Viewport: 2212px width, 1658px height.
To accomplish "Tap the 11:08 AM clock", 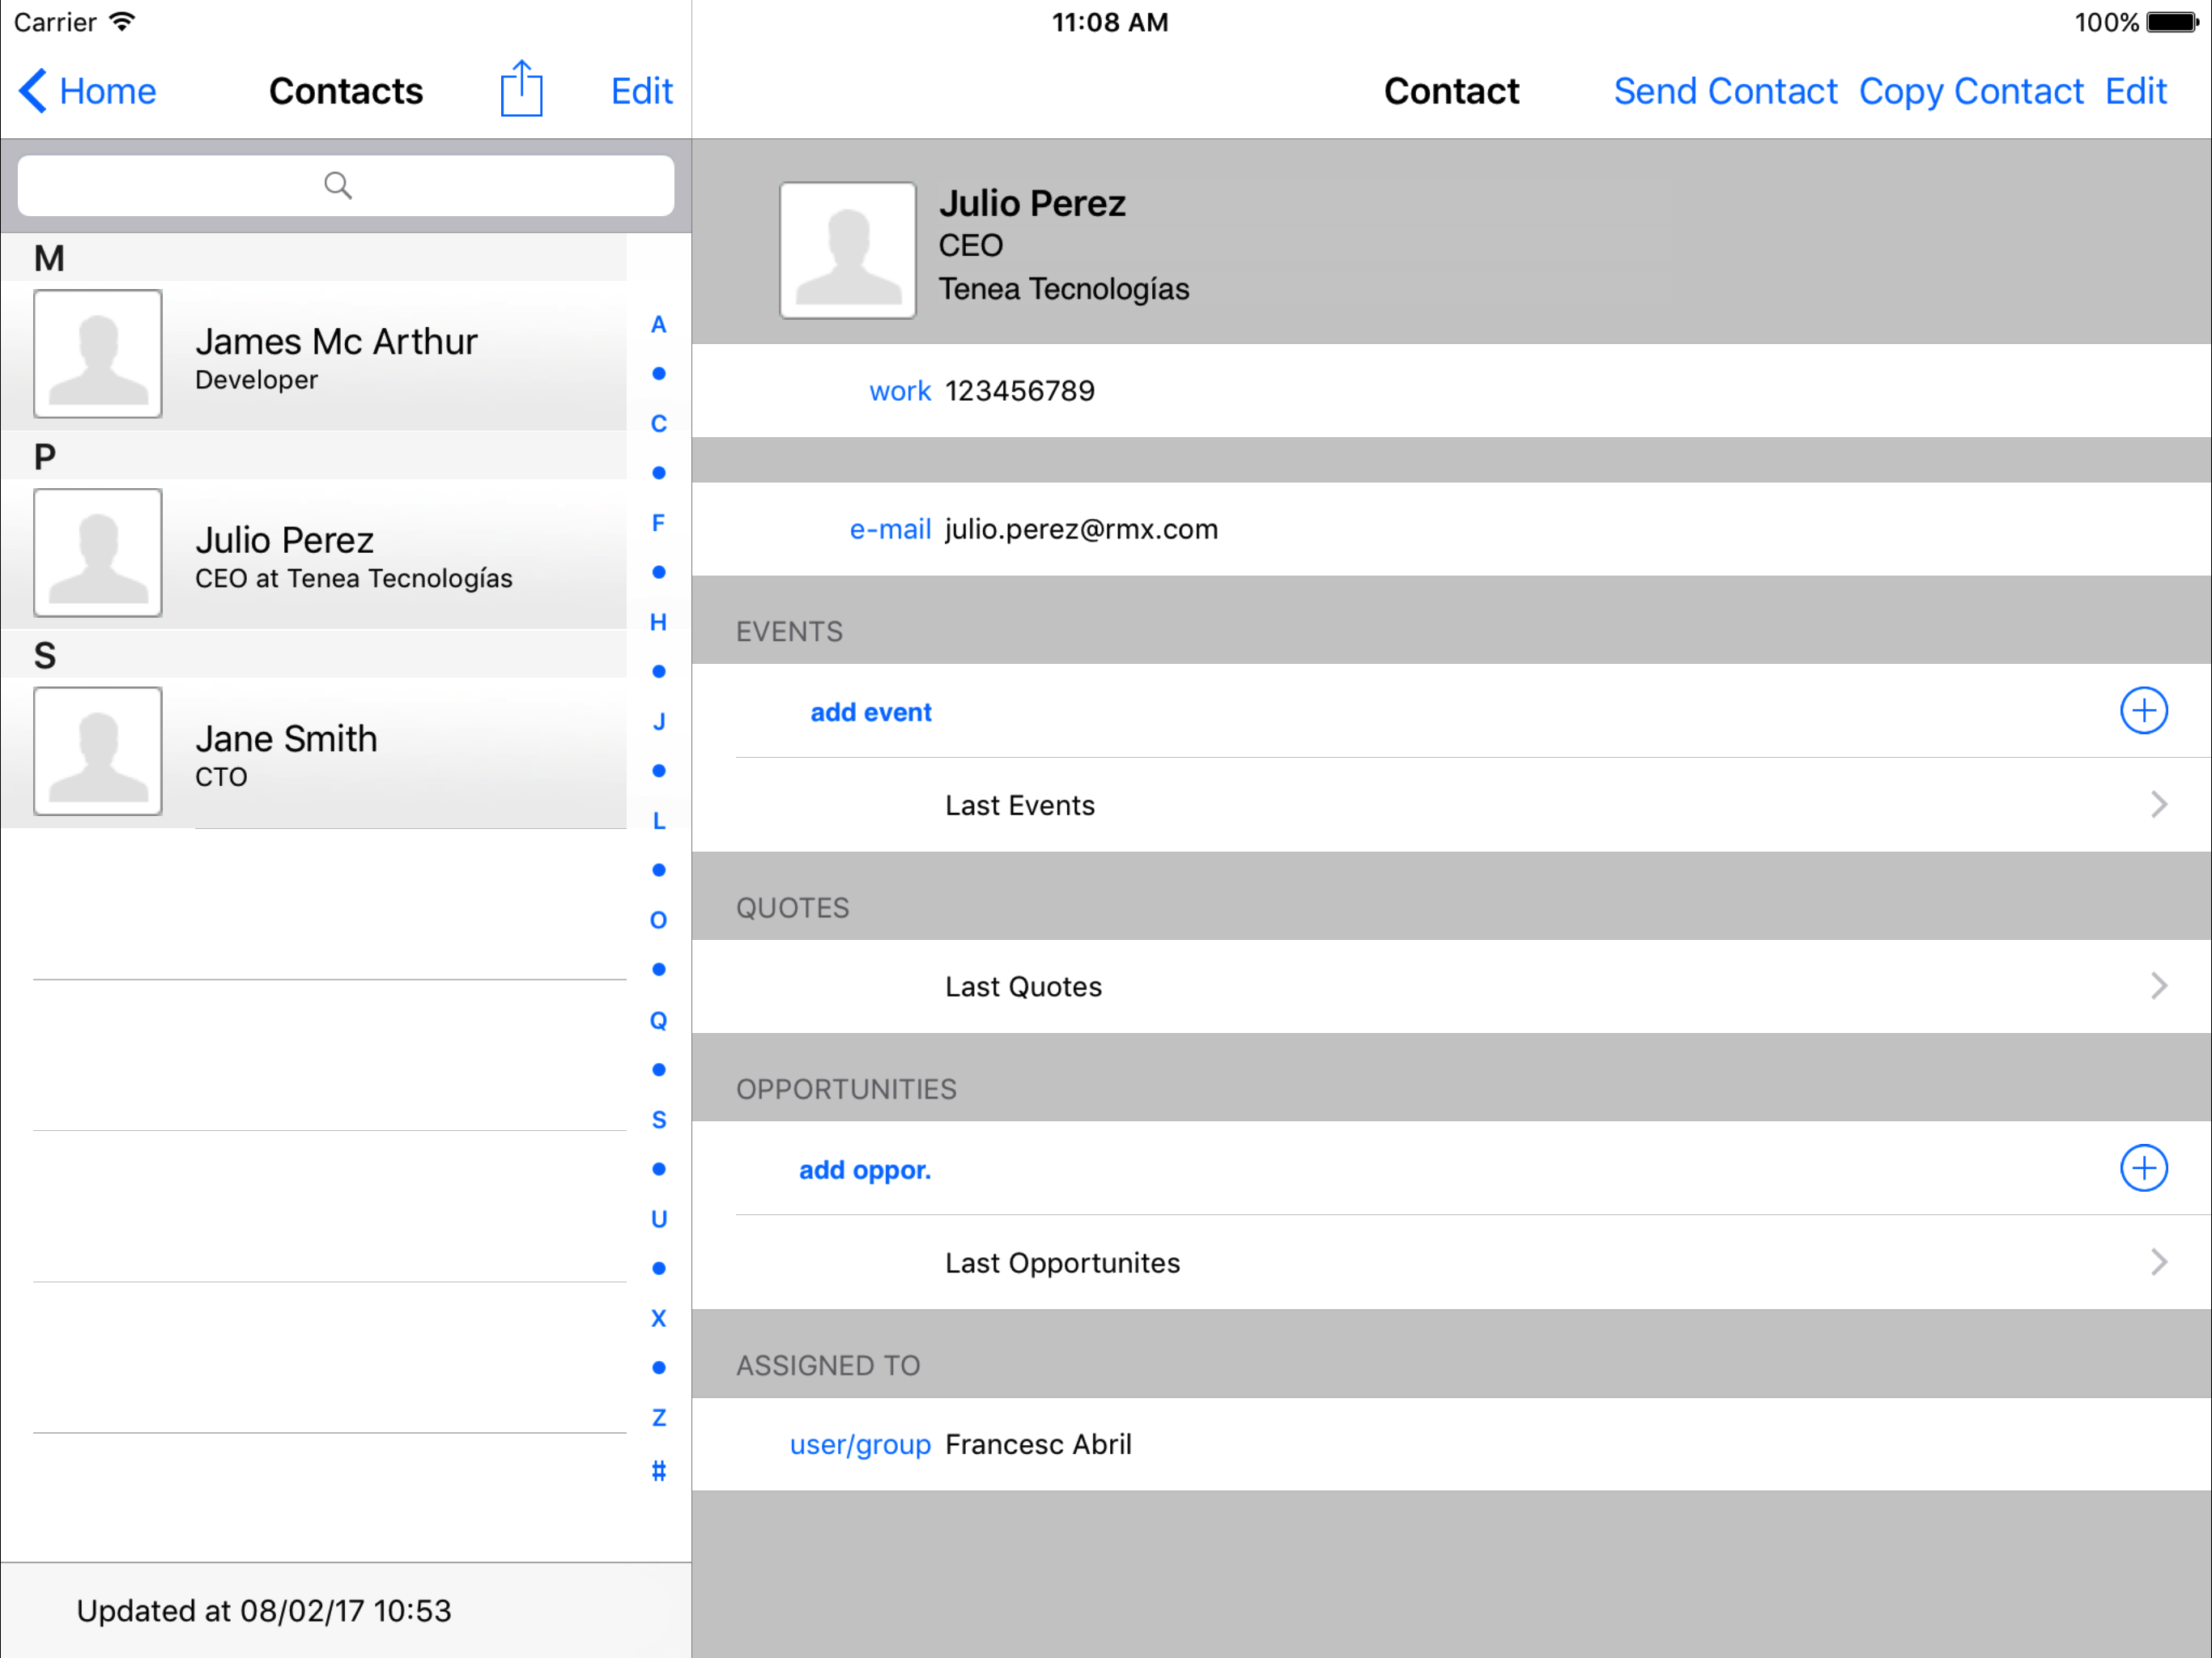I will coord(1110,22).
